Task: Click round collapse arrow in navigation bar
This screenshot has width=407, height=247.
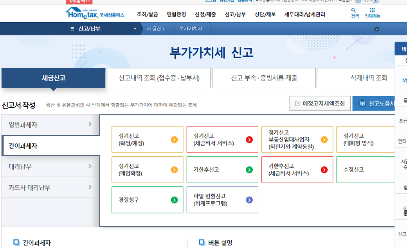Action: point(376,29)
